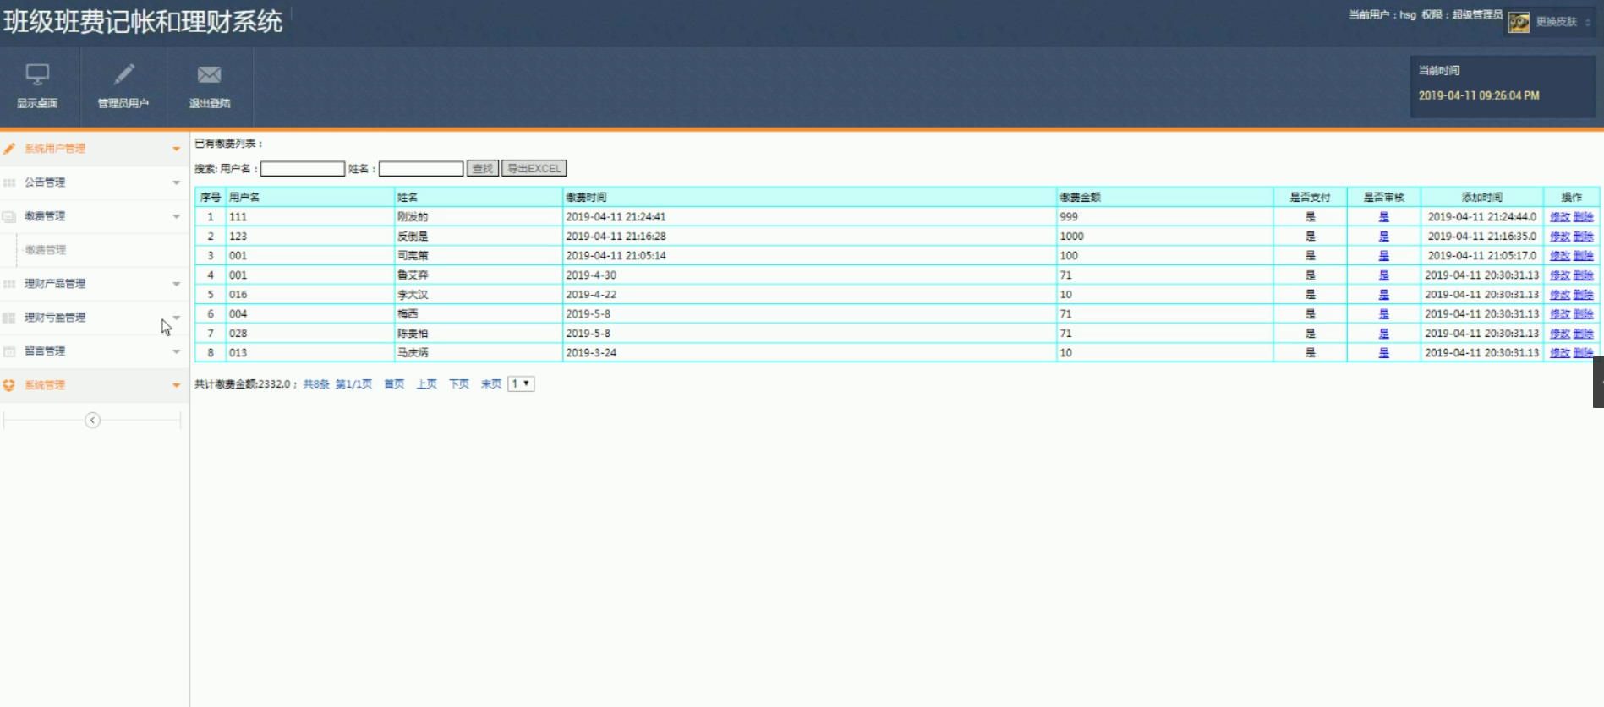Go to 首页 in pagination
Viewport: 1604px width, 707px height.
tap(394, 384)
